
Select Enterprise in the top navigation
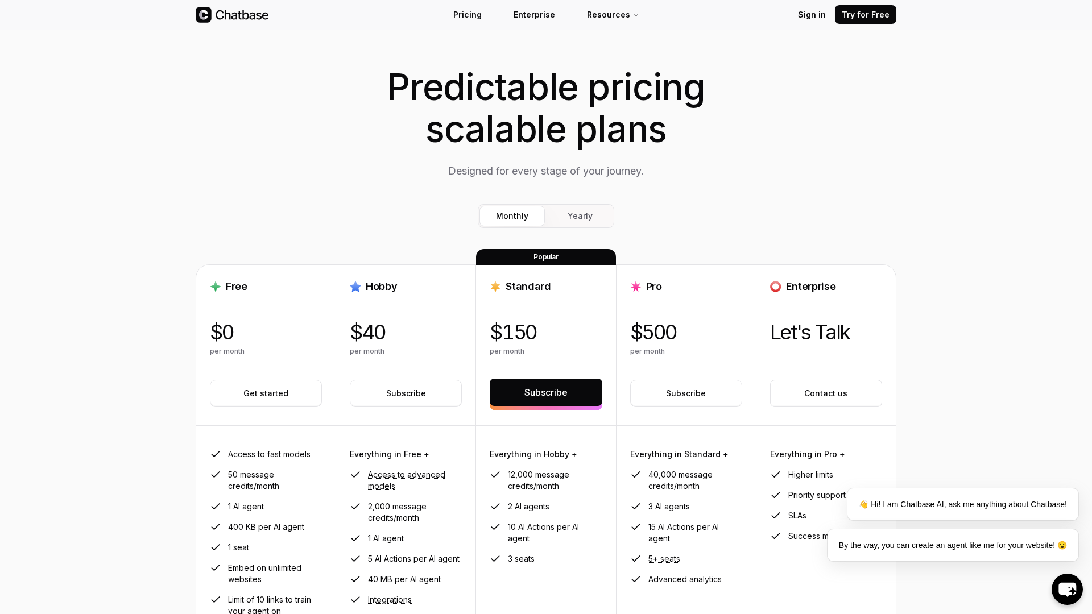[533, 15]
